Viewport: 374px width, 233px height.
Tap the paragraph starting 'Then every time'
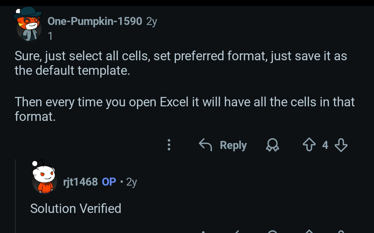pyautogui.click(x=184, y=109)
